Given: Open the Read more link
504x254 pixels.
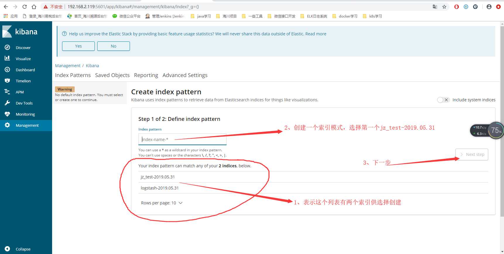Looking at the screenshot, I should tap(316, 34).
